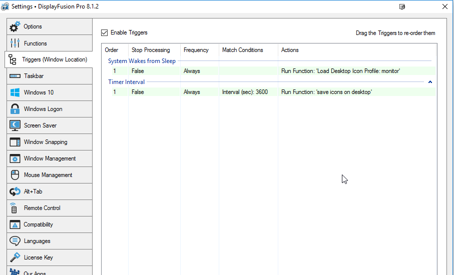Open the Options tab label
The width and height of the screenshot is (454, 275).
point(33,26)
